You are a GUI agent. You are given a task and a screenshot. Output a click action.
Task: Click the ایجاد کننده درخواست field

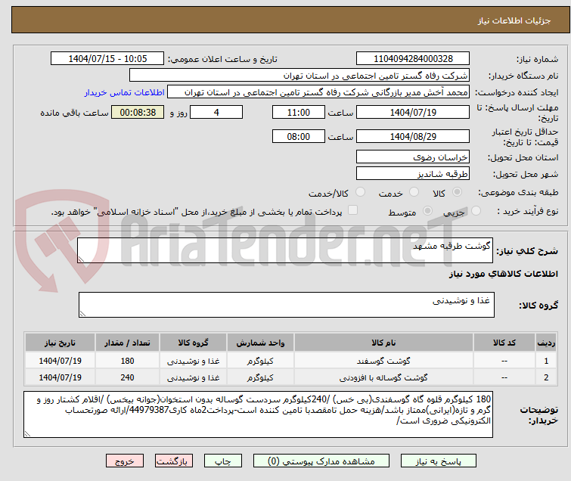[318, 92]
